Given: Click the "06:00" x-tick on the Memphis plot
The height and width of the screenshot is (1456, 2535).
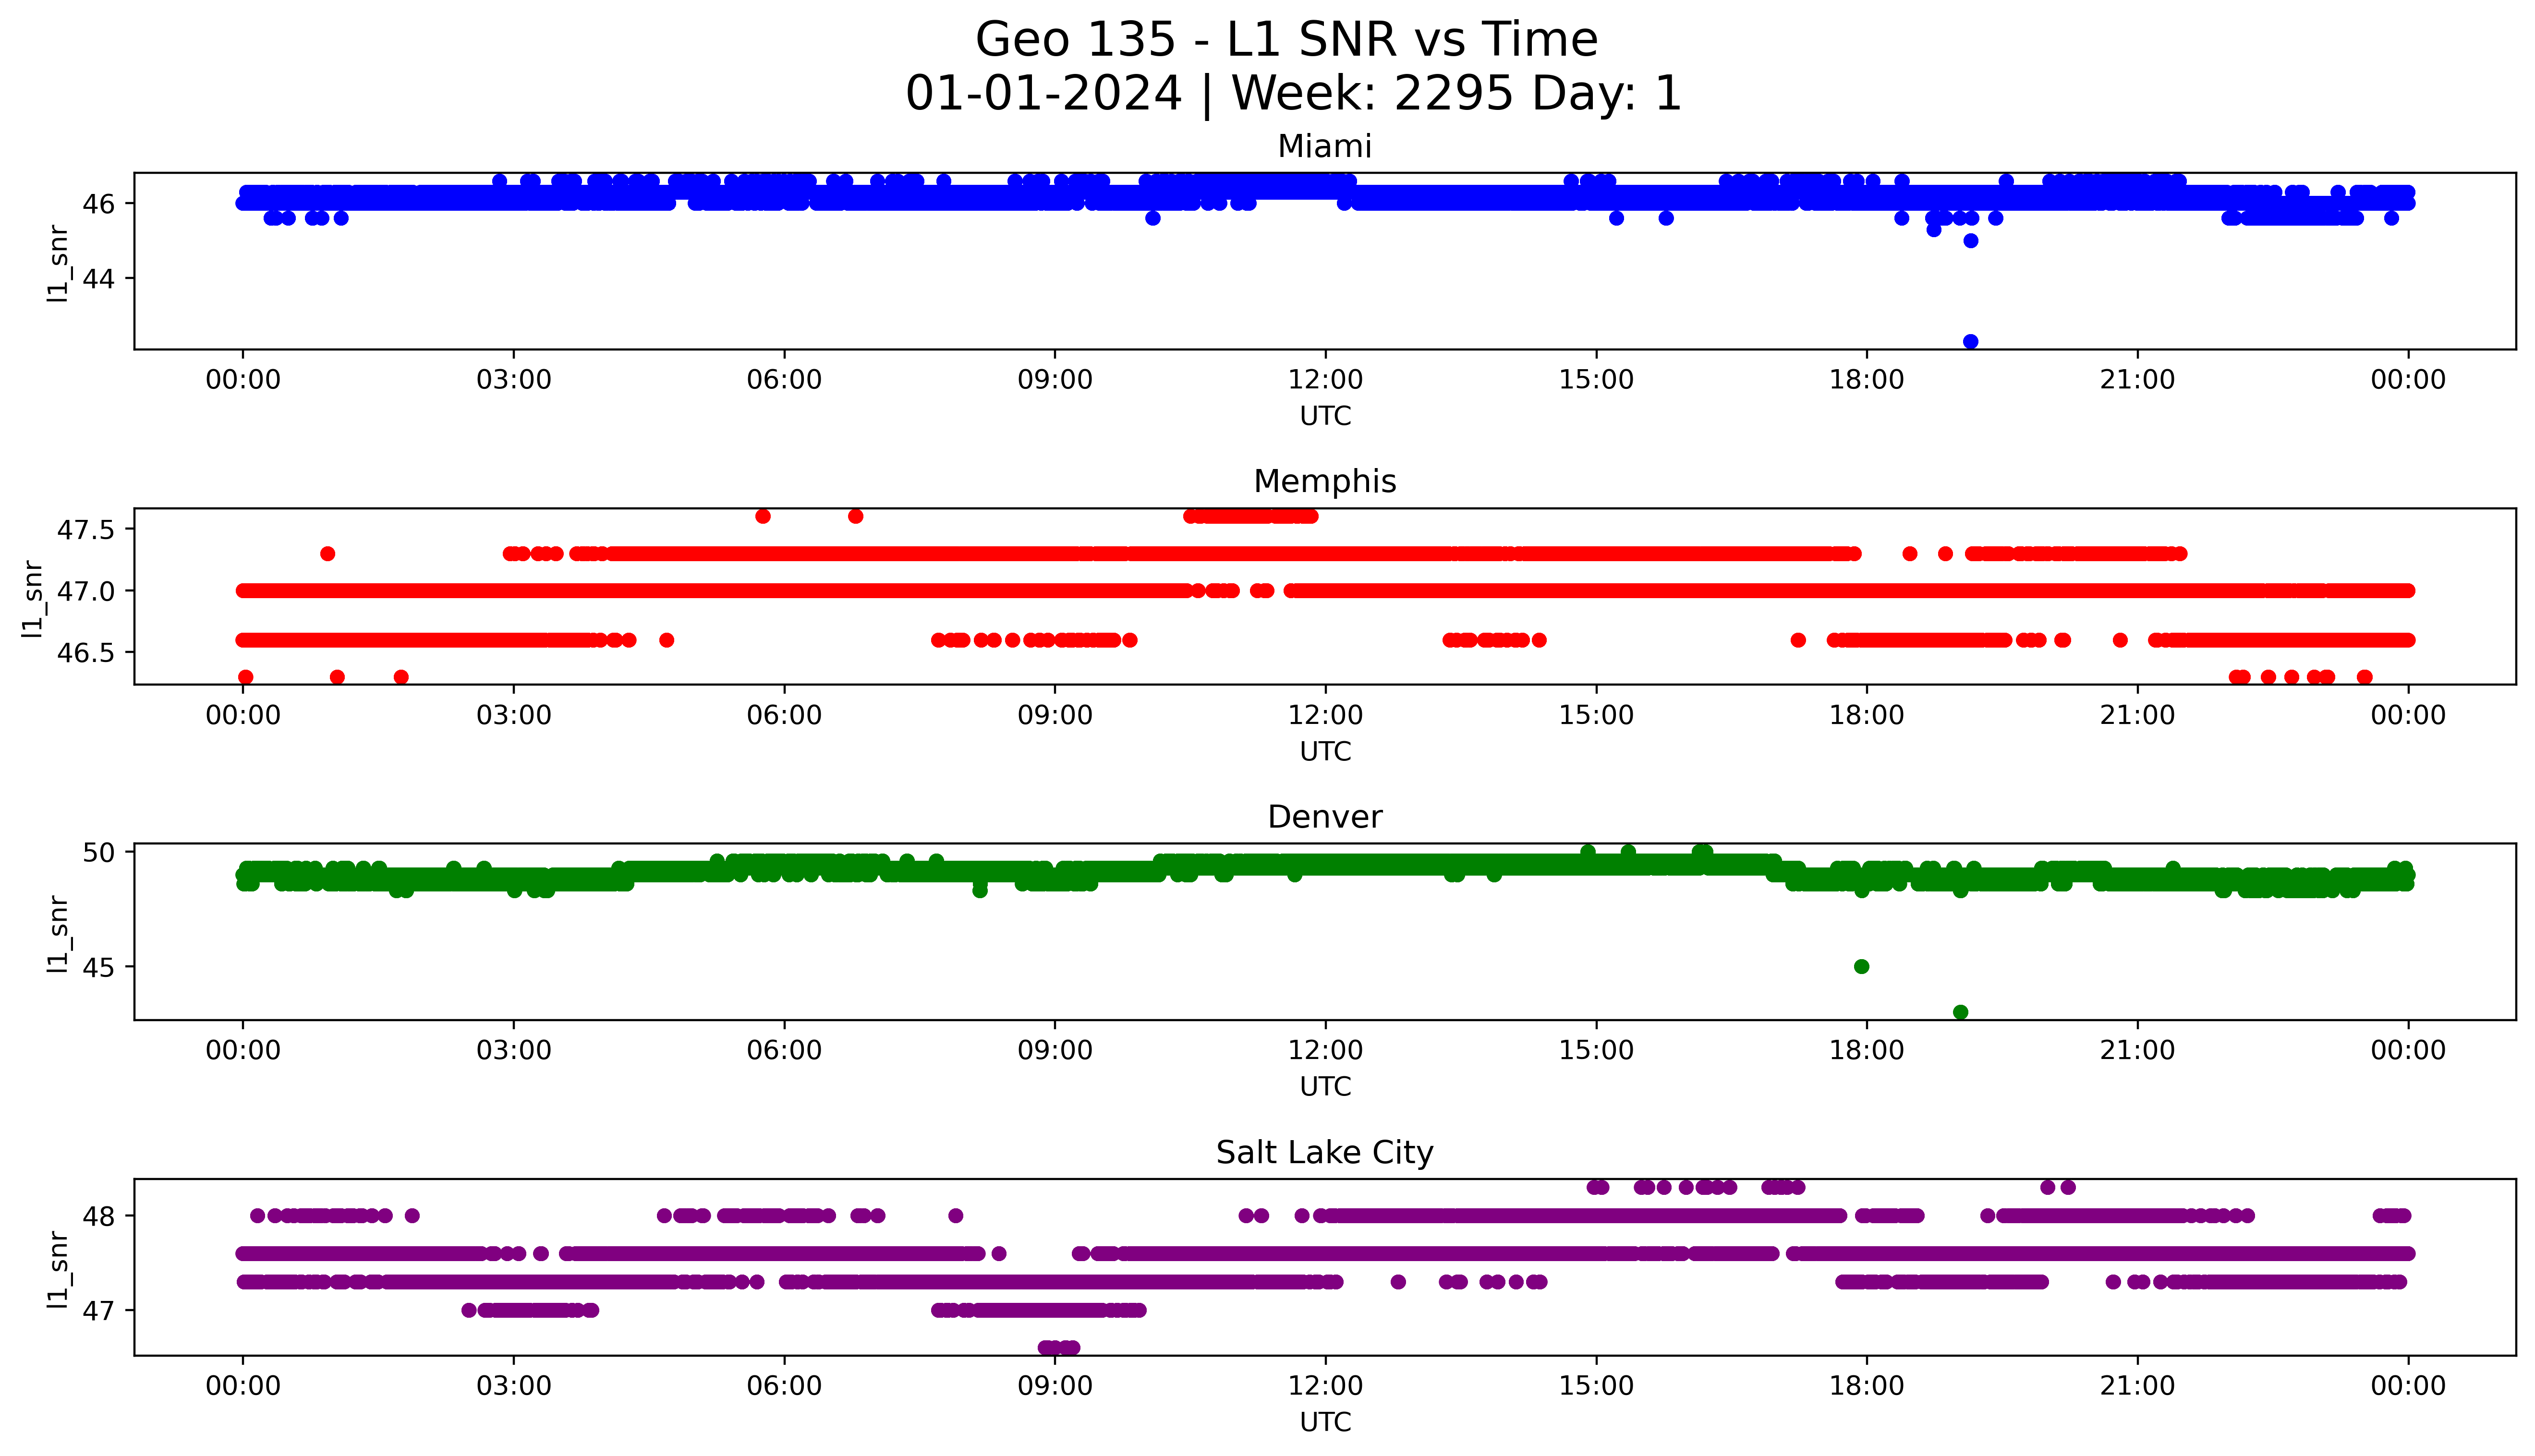Looking at the screenshot, I should 784,715.
